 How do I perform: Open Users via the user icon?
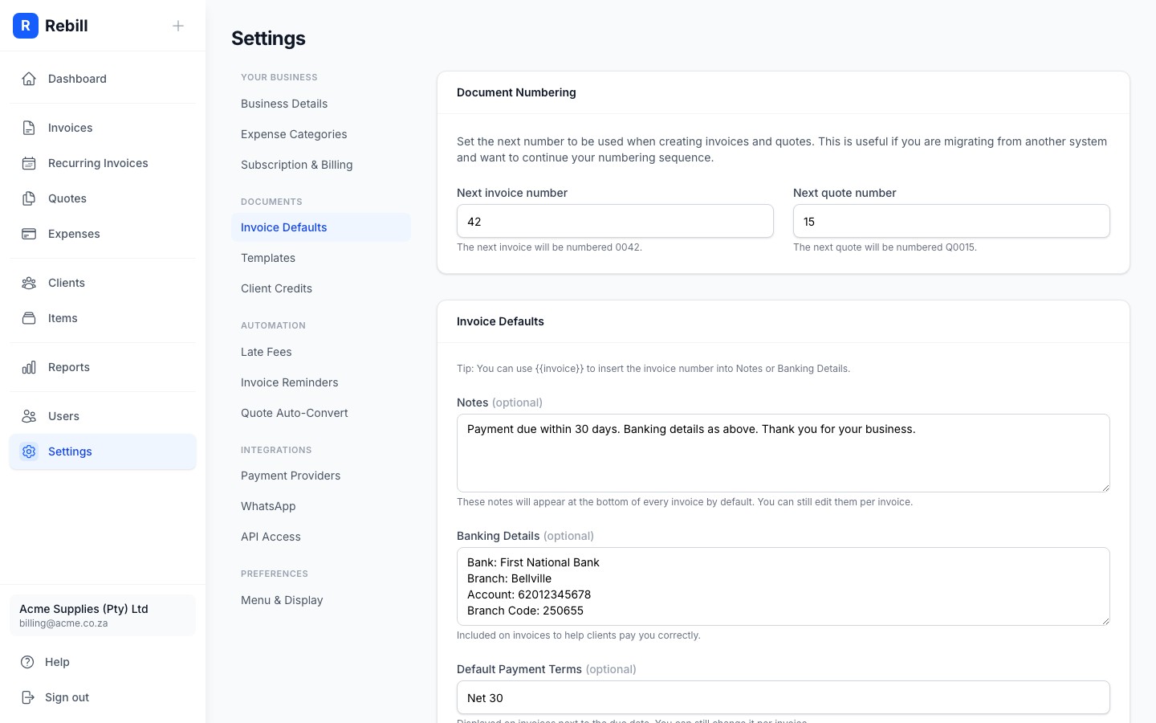[x=29, y=415]
